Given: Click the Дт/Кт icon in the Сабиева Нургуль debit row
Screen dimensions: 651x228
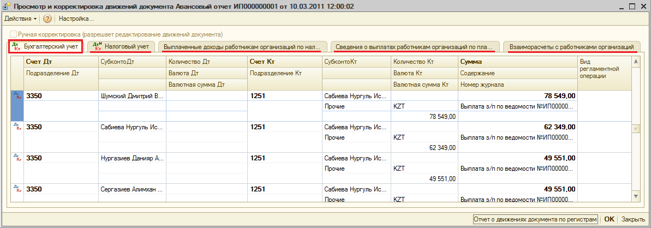Looking at the screenshot, I should click(x=17, y=127).
